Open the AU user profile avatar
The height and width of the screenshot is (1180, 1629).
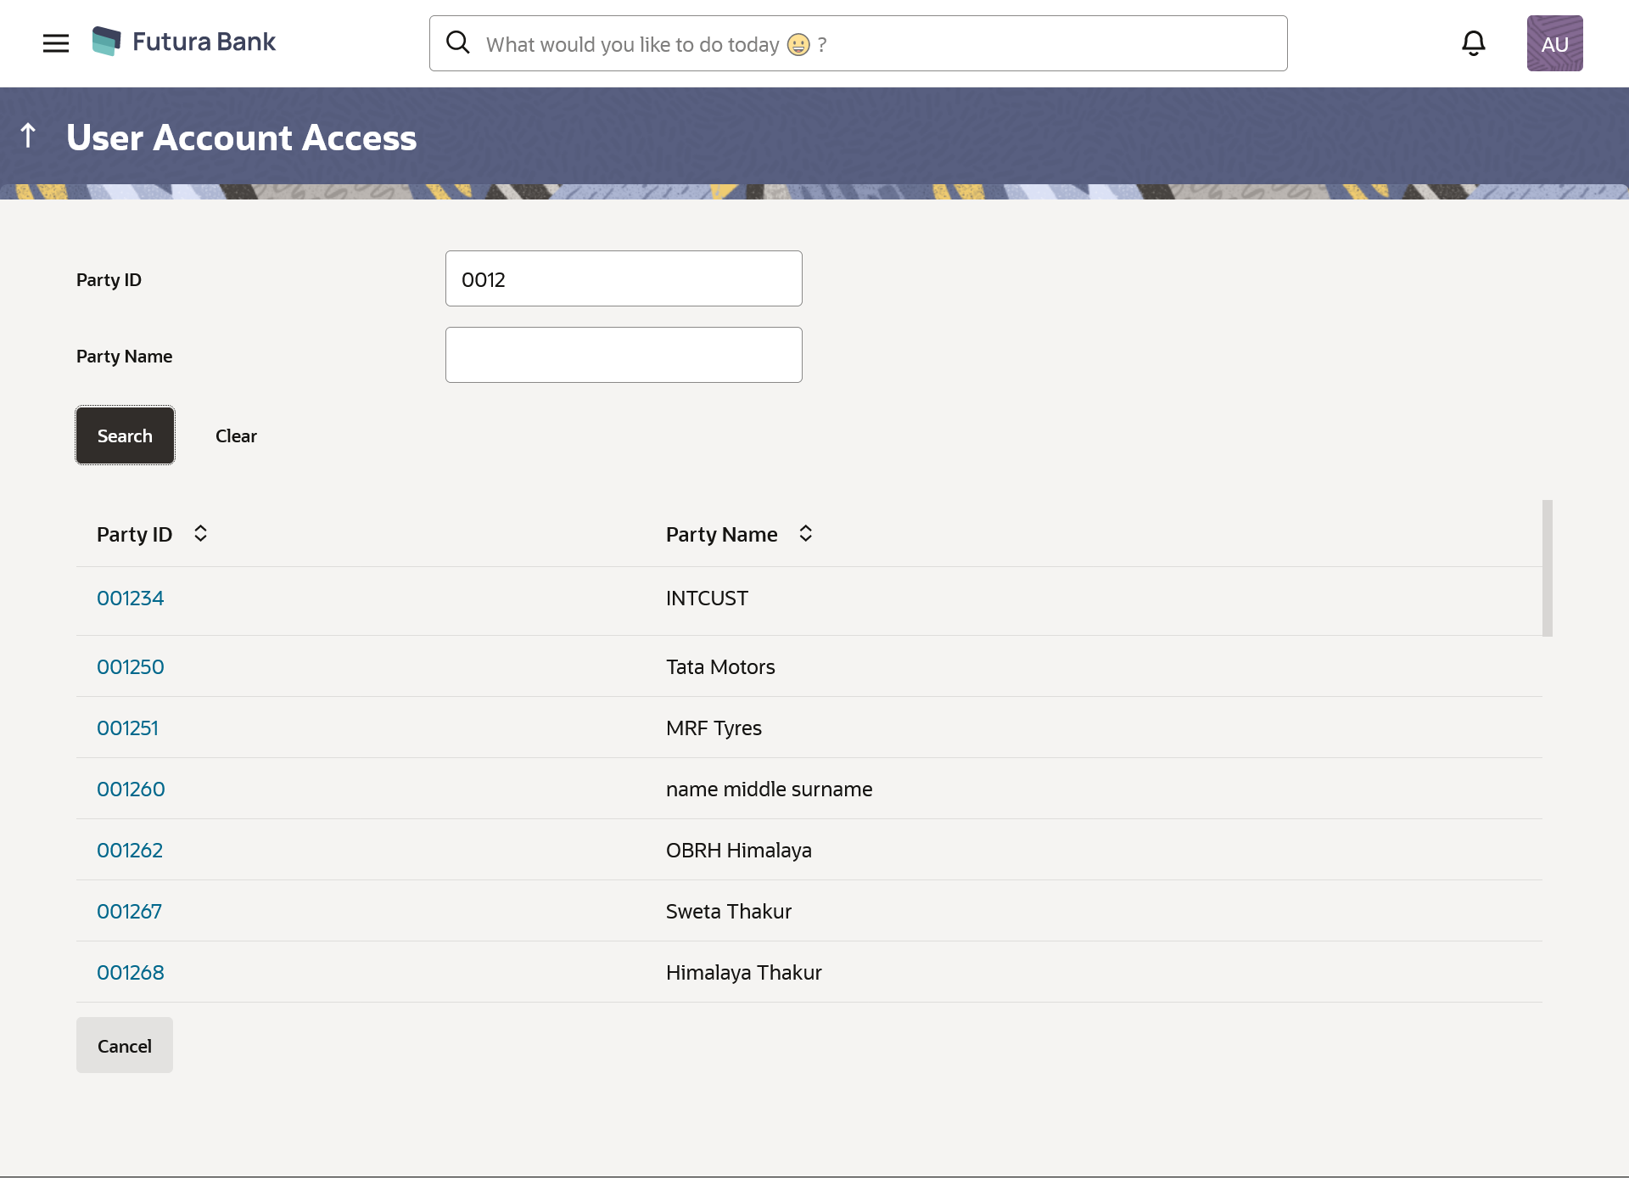pyautogui.click(x=1554, y=43)
